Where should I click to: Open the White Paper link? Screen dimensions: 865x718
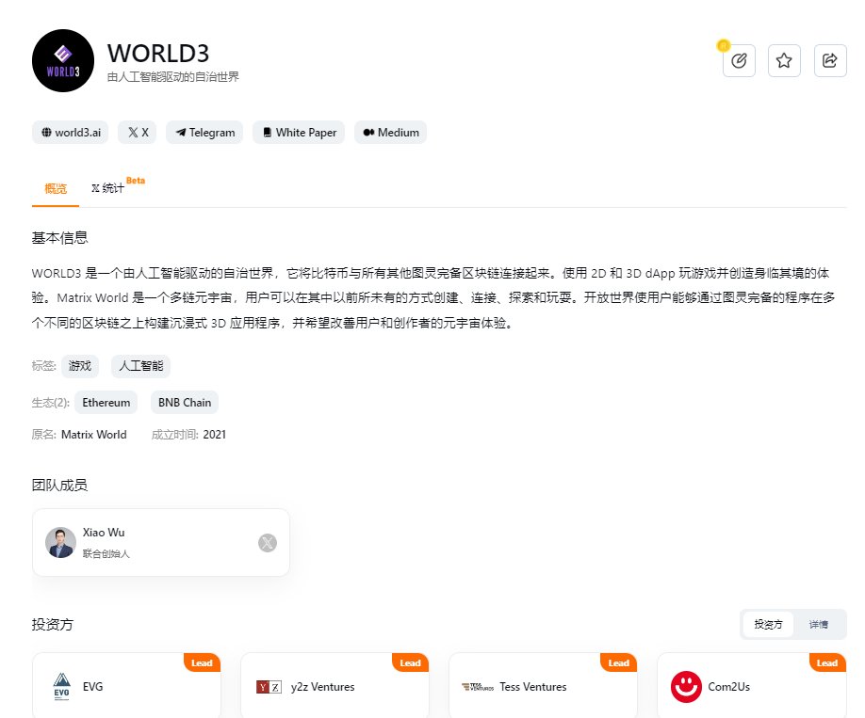click(299, 133)
